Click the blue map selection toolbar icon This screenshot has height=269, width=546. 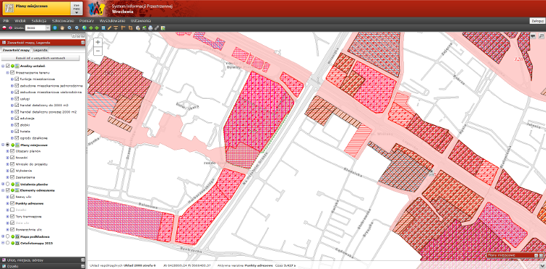coord(103,28)
